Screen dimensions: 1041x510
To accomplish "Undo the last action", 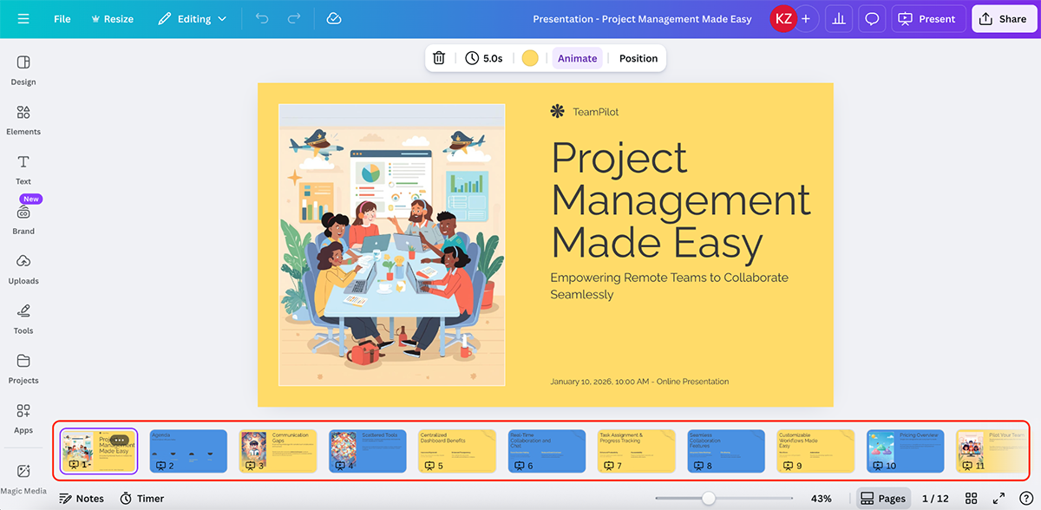I will [262, 18].
